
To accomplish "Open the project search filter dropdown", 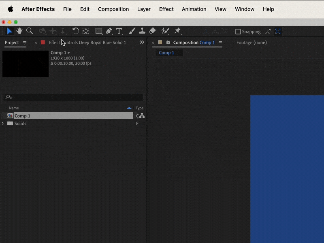I will [9, 97].
